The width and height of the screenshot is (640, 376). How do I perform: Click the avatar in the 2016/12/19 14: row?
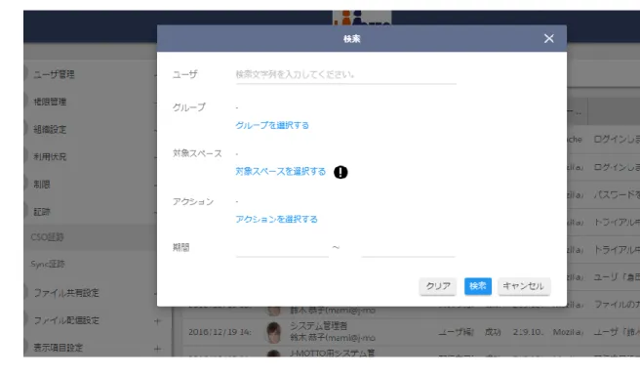pos(273,332)
